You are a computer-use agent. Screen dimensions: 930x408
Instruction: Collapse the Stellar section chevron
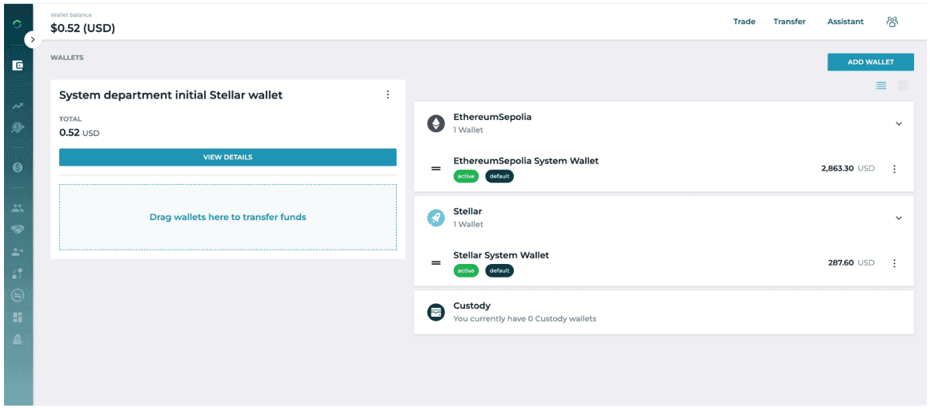[x=899, y=218]
